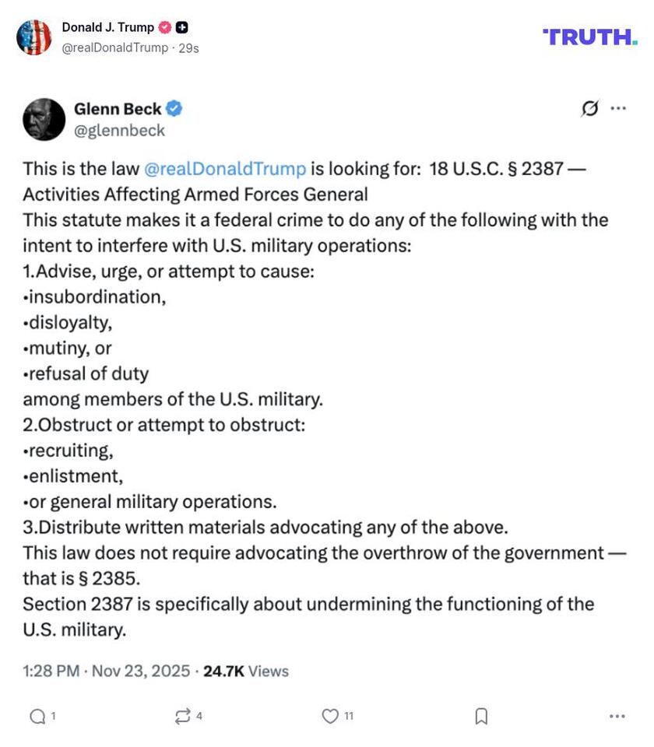Click the reply speech bubble icon

37,717
